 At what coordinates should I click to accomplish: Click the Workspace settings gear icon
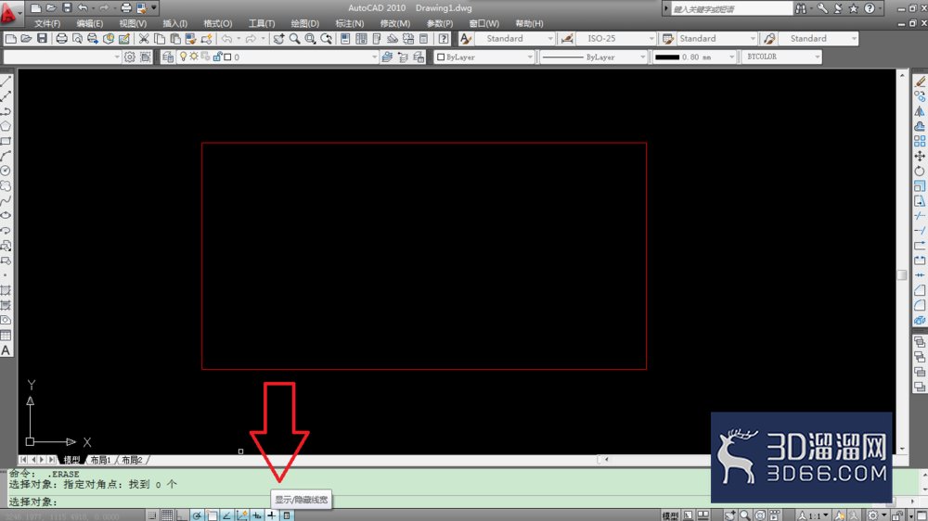[x=130, y=57]
